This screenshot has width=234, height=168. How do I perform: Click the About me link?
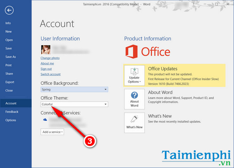[47, 63]
